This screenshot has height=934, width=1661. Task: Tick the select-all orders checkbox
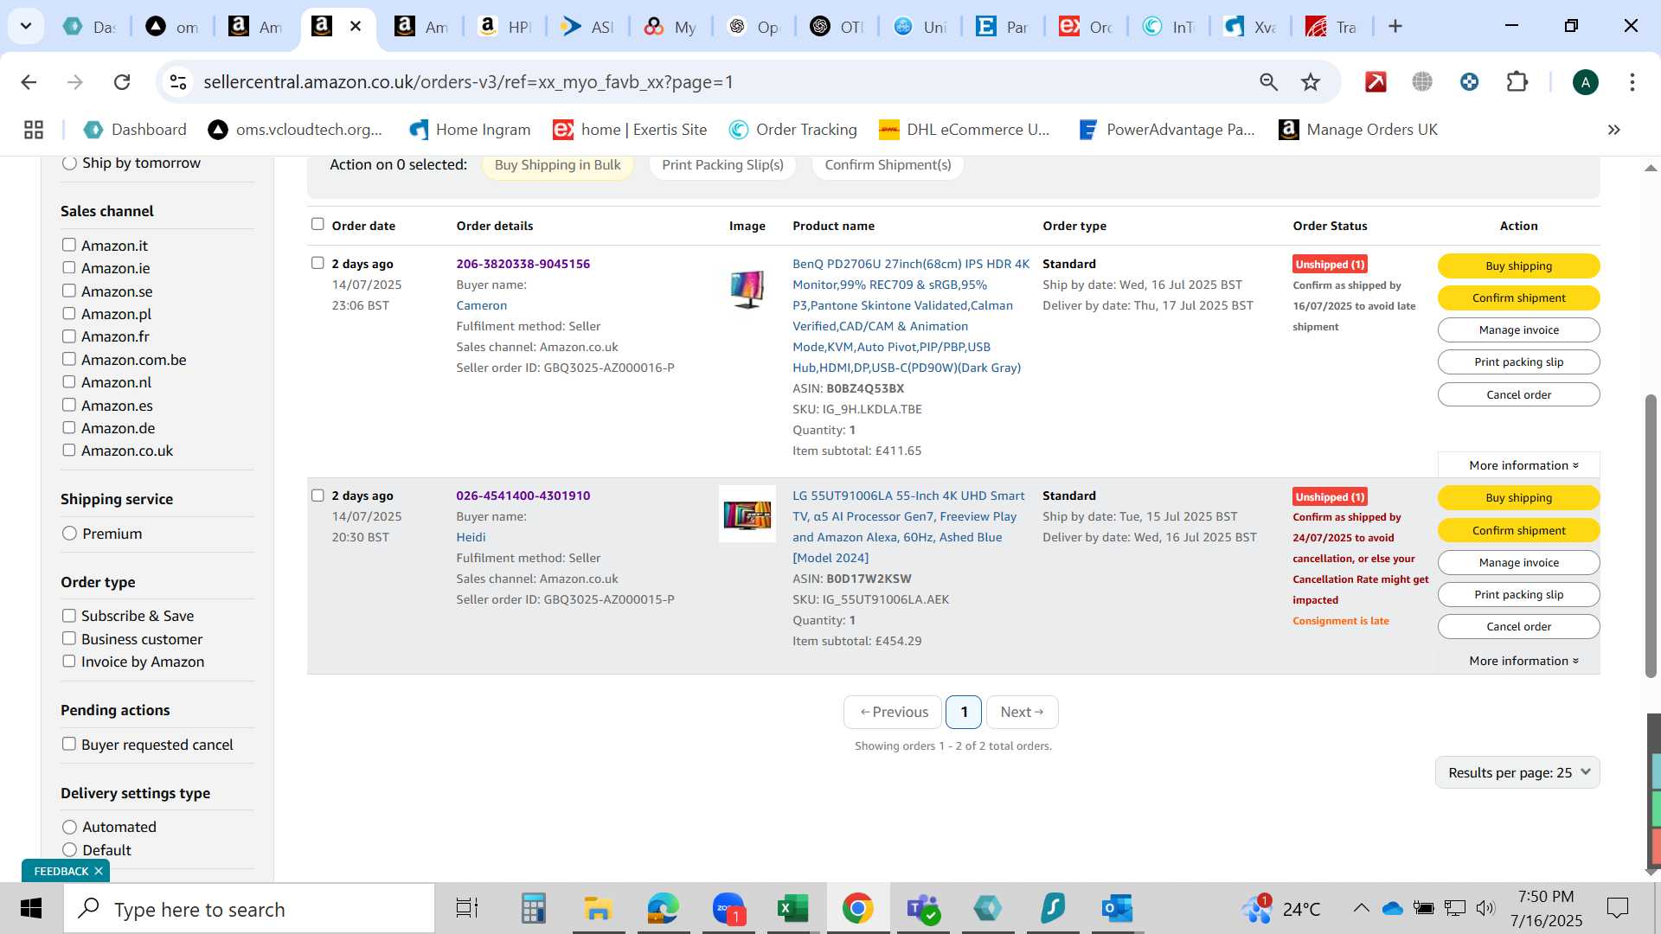[x=317, y=225]
